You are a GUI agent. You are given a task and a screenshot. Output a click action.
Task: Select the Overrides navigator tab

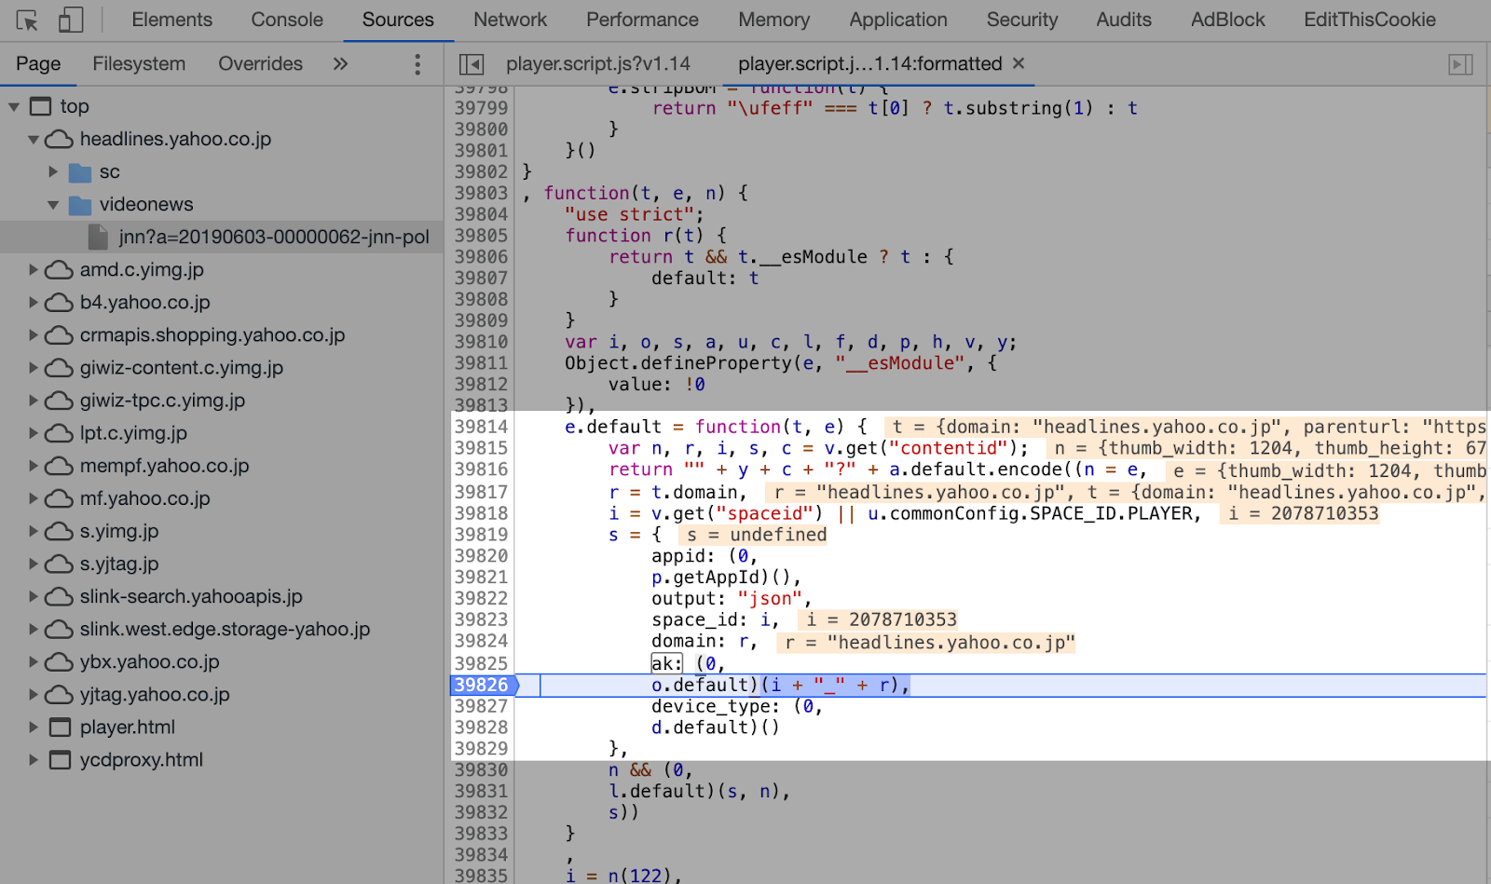(260, 63)
